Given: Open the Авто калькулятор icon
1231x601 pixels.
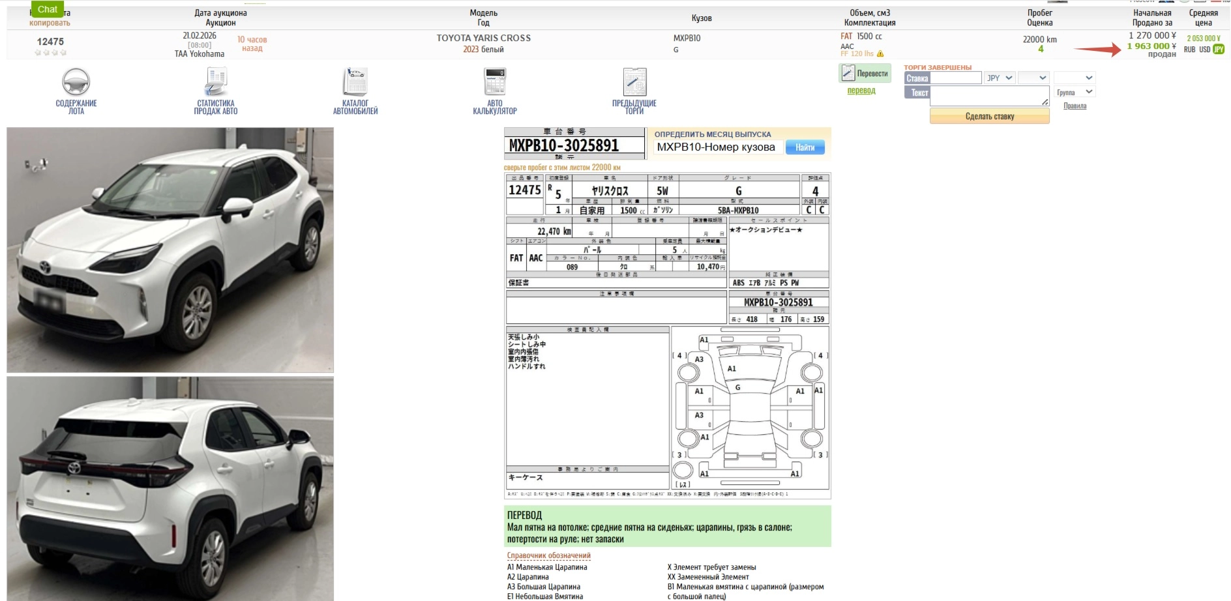Looking at the screenshot, I should tap(495, 83).
